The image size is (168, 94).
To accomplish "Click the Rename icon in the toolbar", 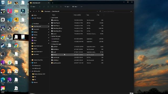I will 52,7.
